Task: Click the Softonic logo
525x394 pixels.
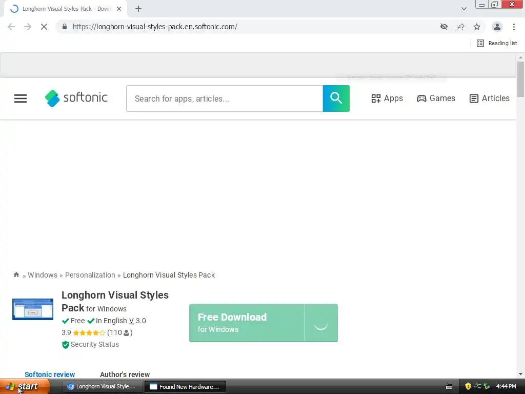Action: [76, 98]
